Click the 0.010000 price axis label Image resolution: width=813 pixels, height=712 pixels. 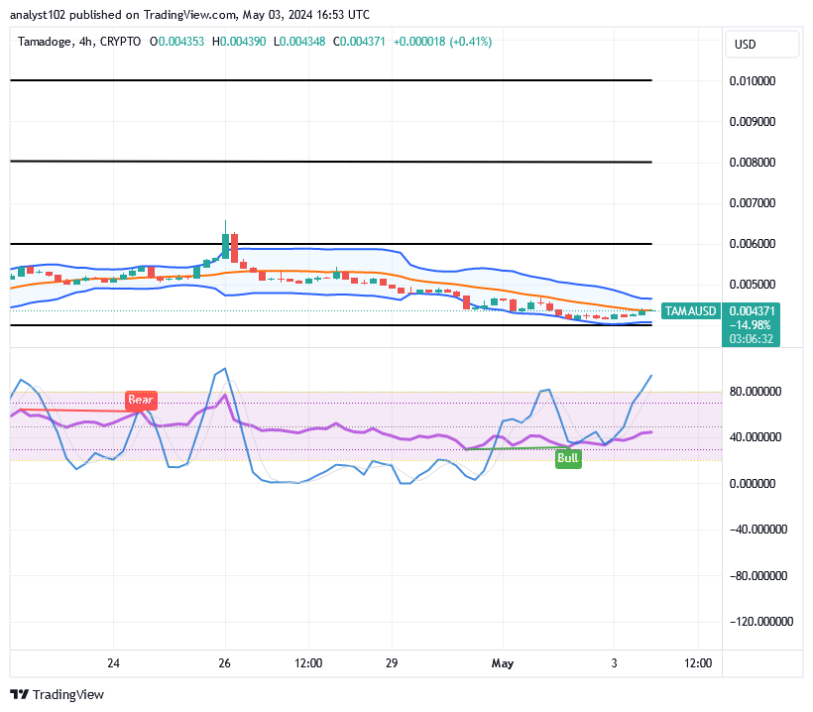[x=753, y=81]
